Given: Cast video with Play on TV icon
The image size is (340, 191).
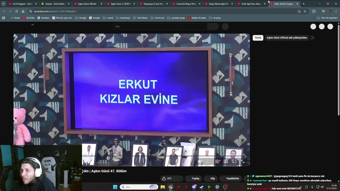Looking at the screenshot, I should click(x=234, y=161).
